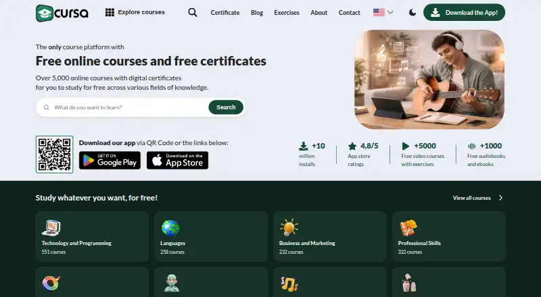Click the audio waveform icon next to +1000

[471, 146]
